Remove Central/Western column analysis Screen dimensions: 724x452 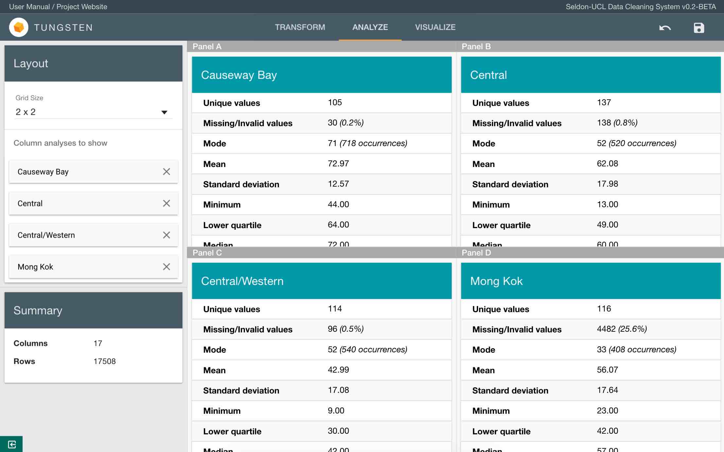coord(167,234)
